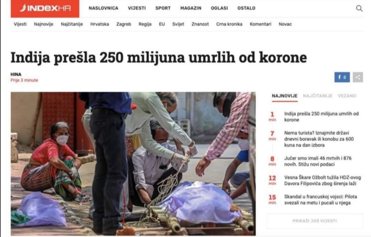Image resolution: width=371 pixels, height=237 pixels.
Task: Click Prikaži još vijesti button
Action: point(315,221)
